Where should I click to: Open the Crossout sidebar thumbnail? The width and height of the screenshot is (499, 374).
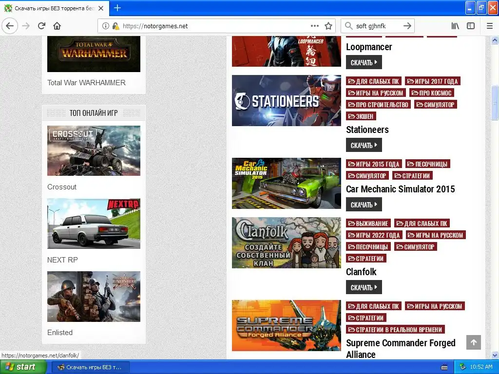click(x=94, y=150)
